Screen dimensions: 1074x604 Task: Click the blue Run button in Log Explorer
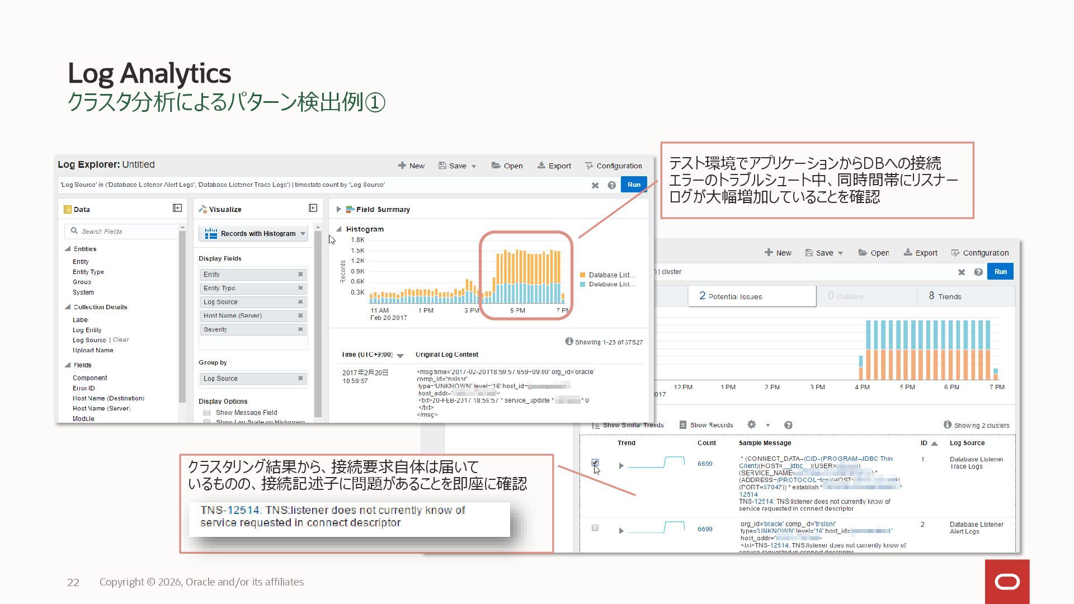click(x=634, y=185)
